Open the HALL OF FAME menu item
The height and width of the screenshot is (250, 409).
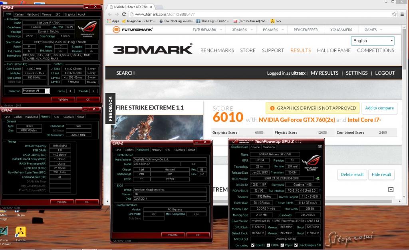[334, 50]
